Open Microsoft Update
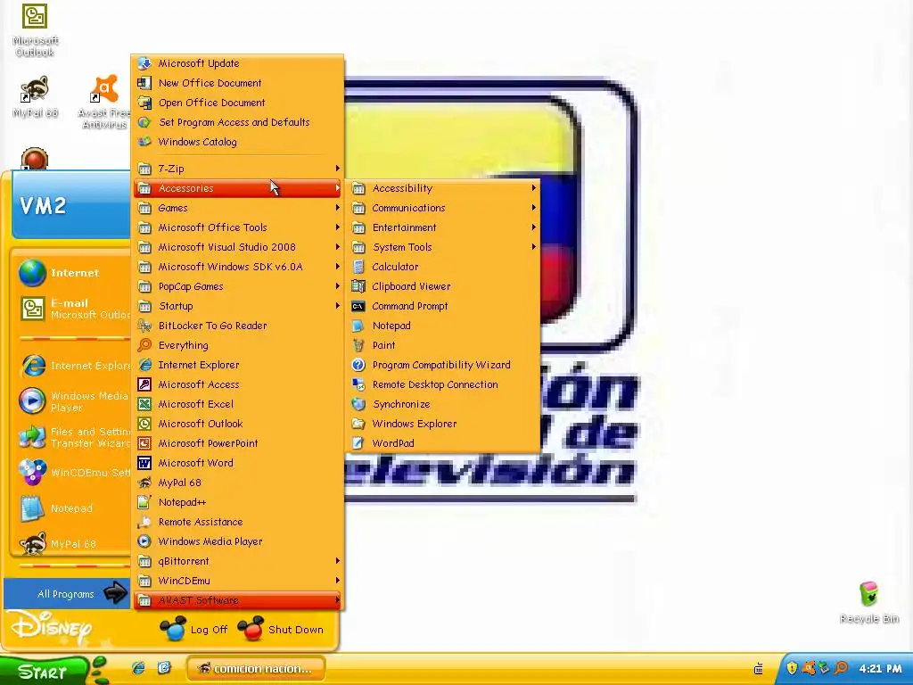 click(237, 63)
